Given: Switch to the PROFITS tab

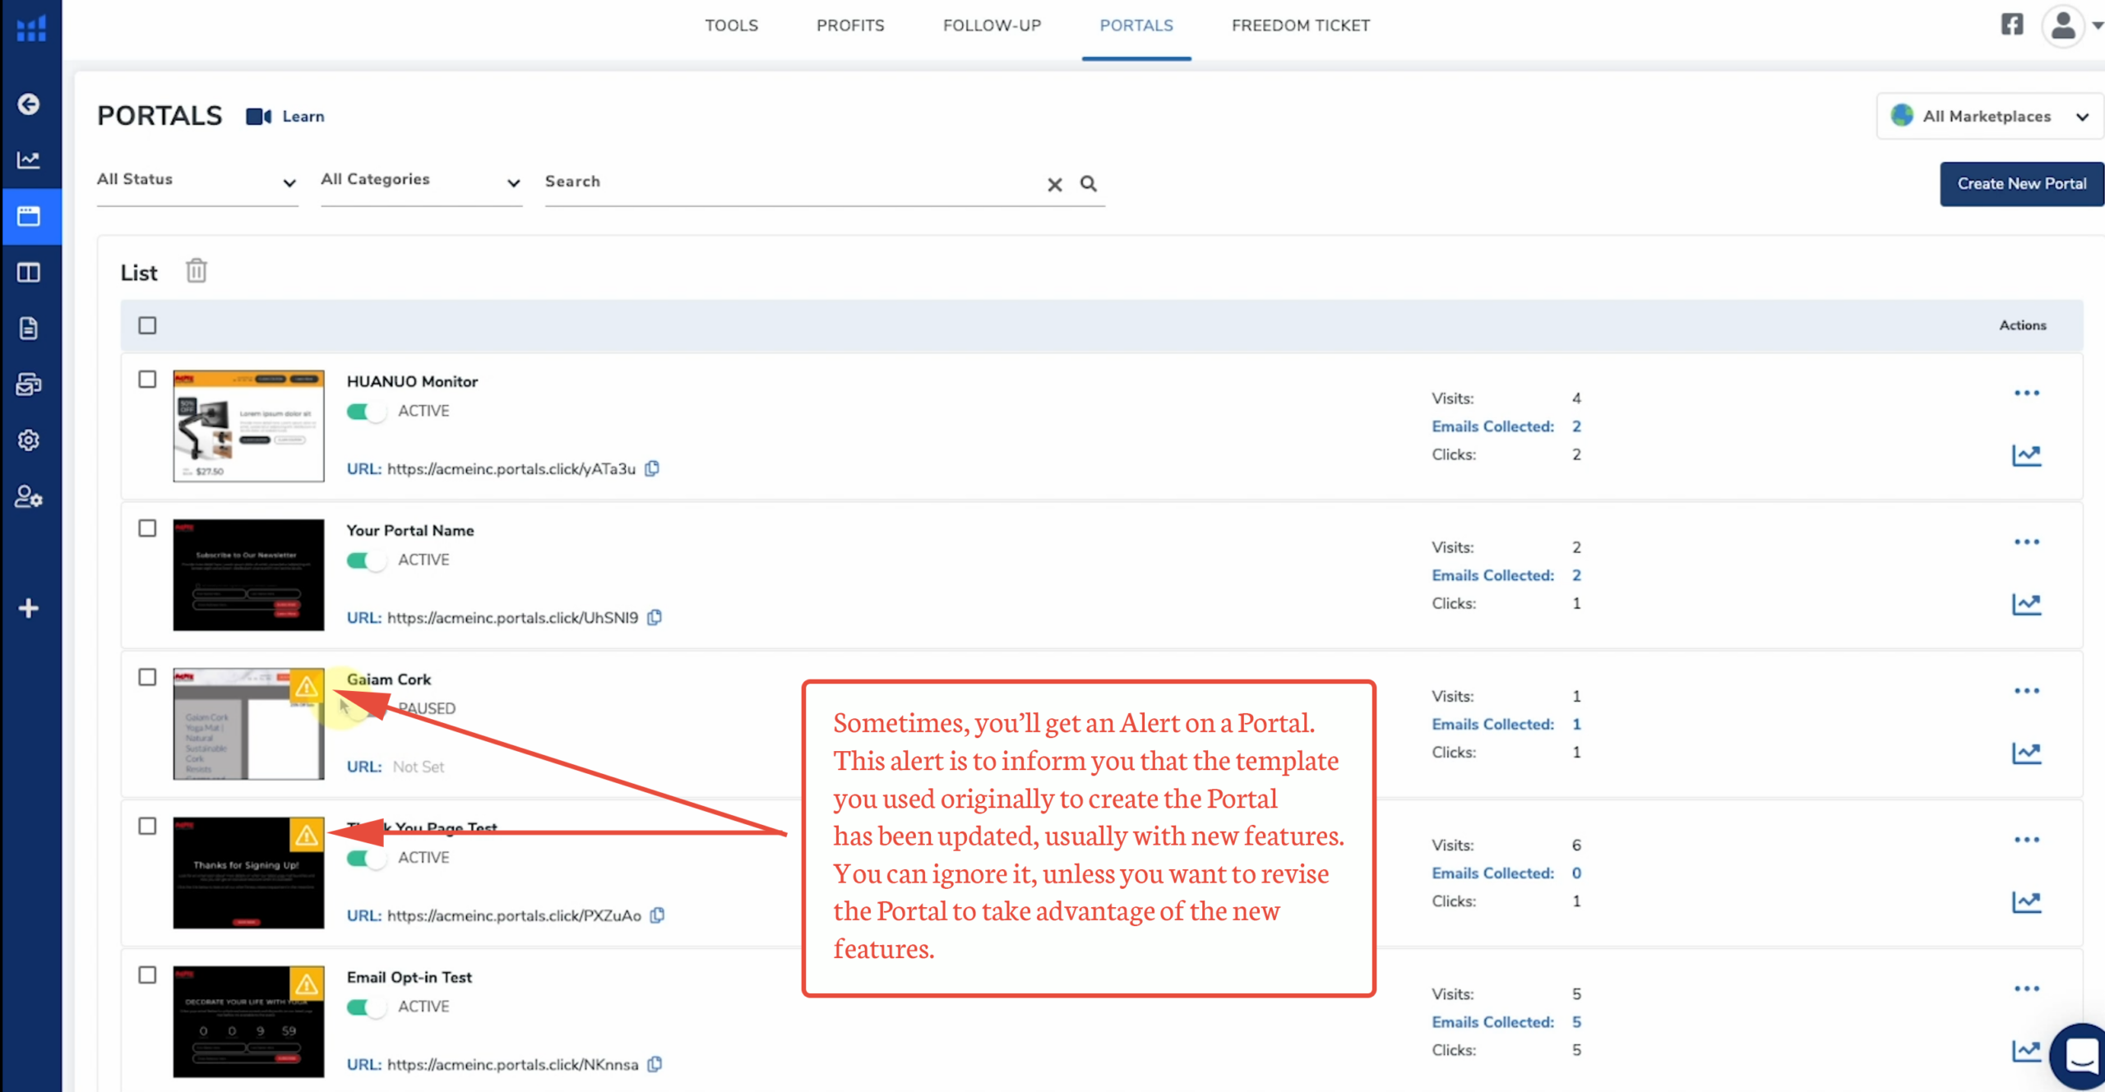Looking at the screenshot, I should (850, 25).
